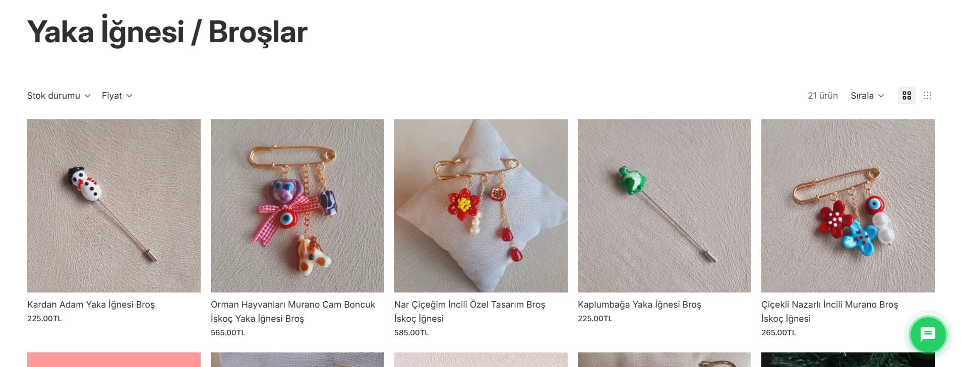This screenshot has height=367, width=961.
Task: Click the snowman pin product image
Action: (114, 206)
